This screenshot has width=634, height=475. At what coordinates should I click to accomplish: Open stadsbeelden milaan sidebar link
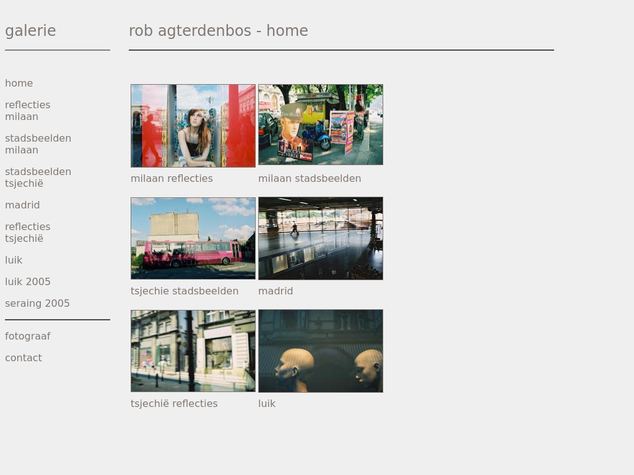38,144
